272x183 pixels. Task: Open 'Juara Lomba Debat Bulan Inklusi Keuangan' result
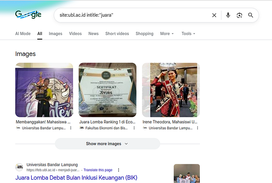(76, 178)
